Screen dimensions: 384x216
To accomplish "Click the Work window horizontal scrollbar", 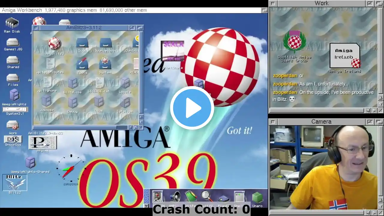I will click(317, 110).
